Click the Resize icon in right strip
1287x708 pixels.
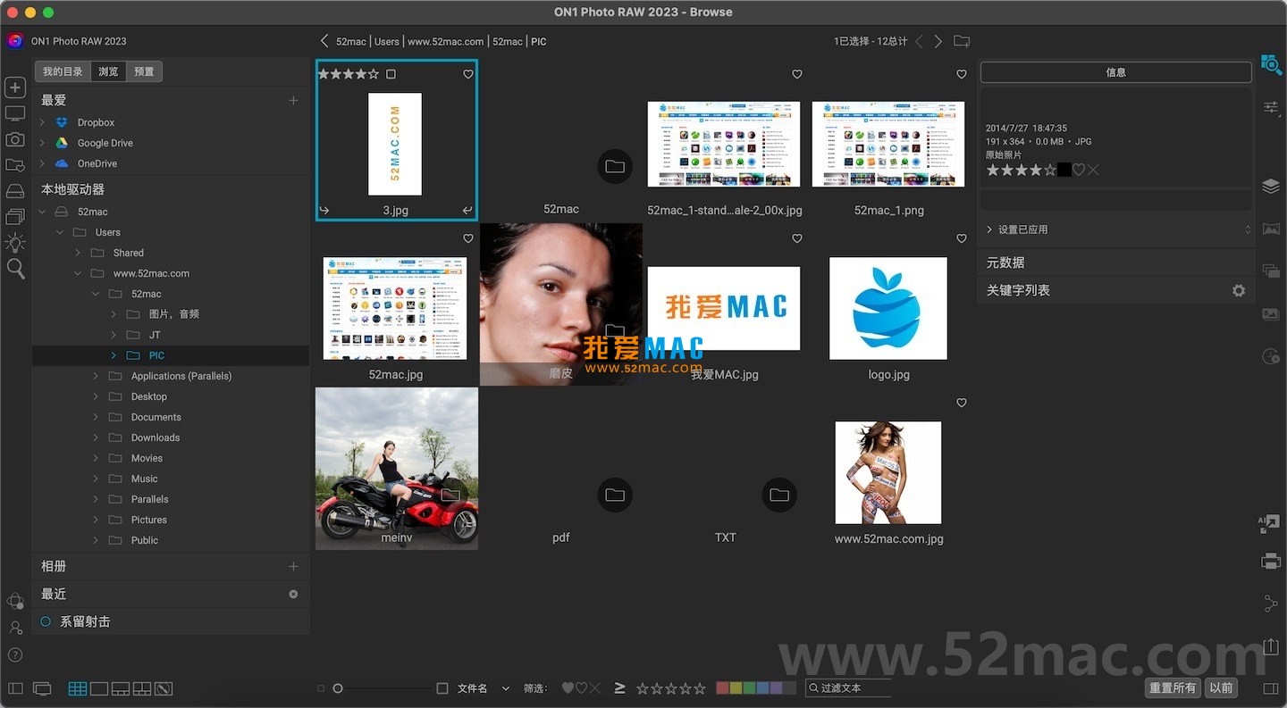tap(1270, 524)
